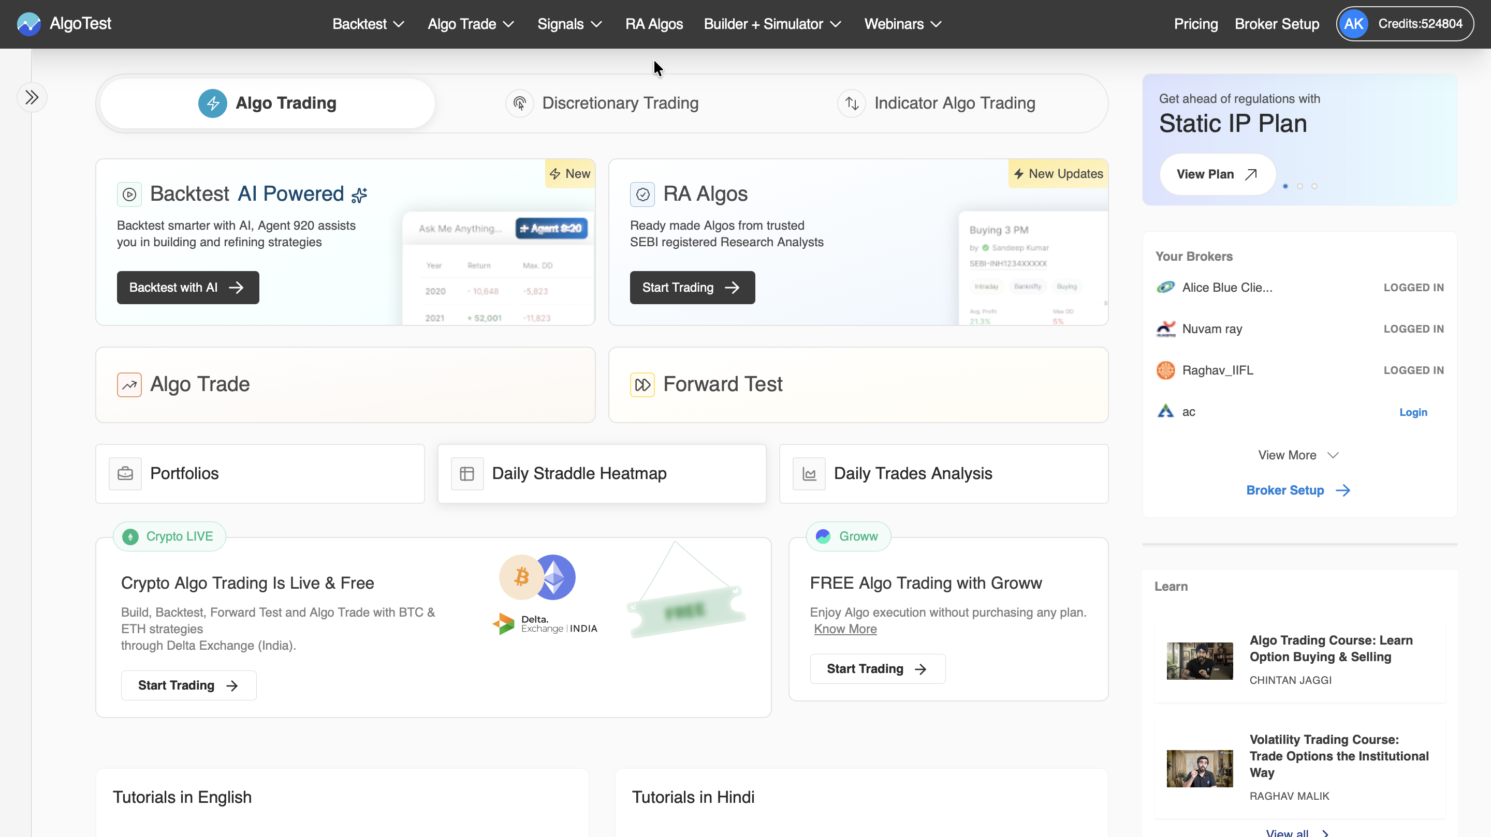1491x837 pixels.
Task: Click the Daily Trades Analysis chart icon
Action: pos(809,474)
